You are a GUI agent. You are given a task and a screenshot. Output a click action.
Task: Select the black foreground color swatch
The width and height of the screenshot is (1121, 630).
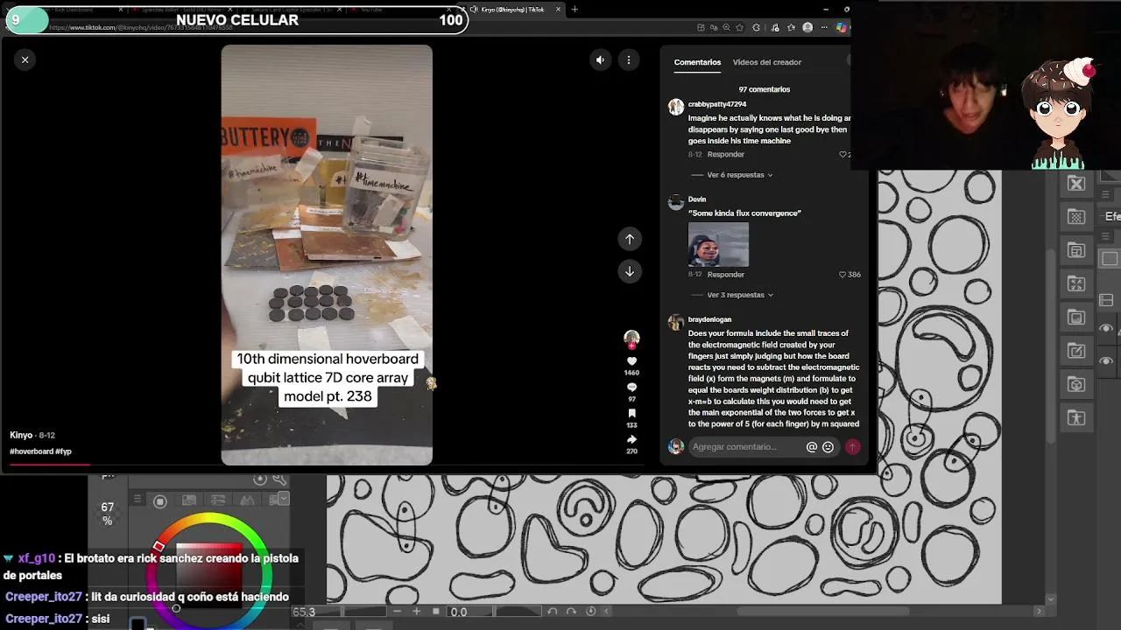click(x=137, y=624)
